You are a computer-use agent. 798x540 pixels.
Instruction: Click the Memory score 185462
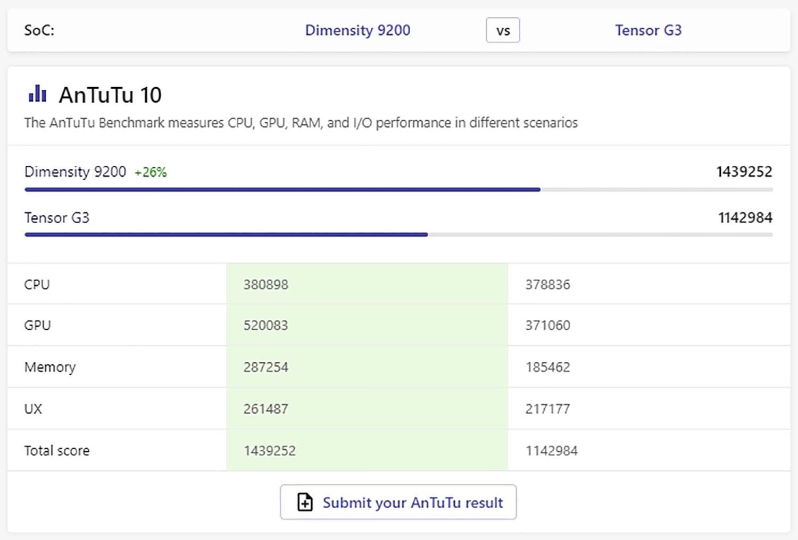point(547,367)
